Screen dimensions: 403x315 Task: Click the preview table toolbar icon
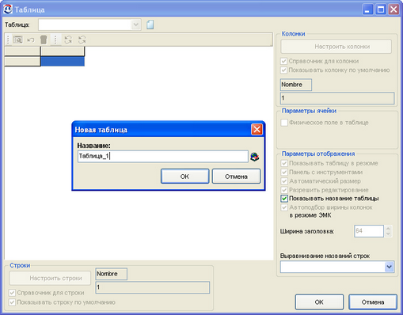point(18,40)
